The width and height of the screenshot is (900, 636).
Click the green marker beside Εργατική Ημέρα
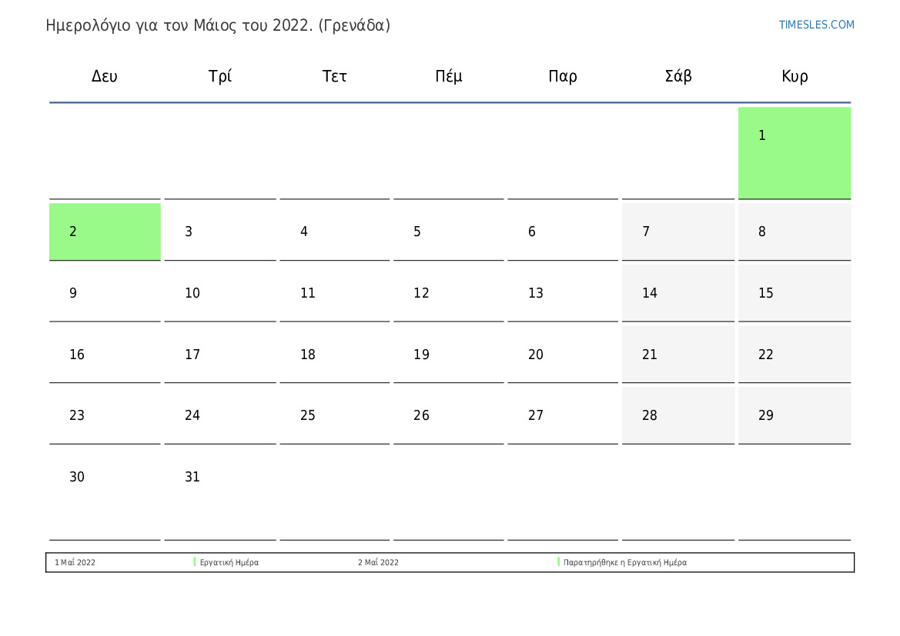pyautogui.click(x=195, y=562)
